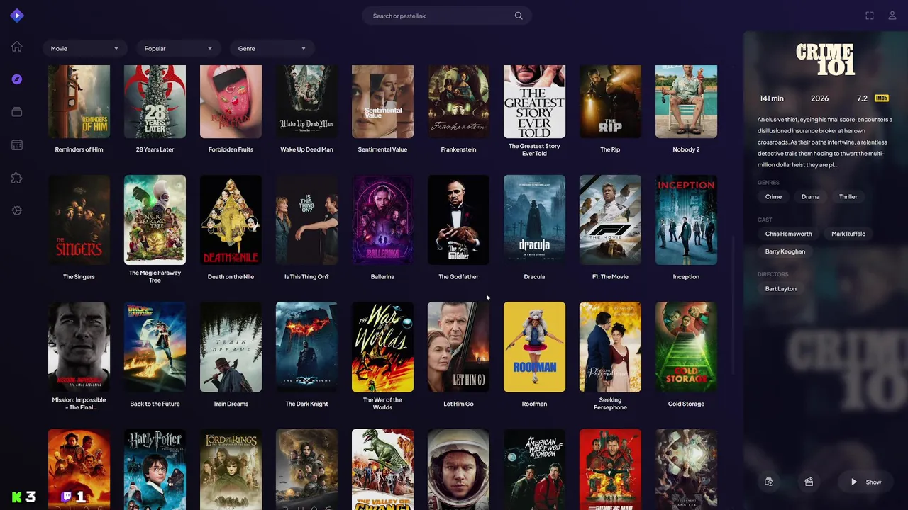Click the Crime 101 title logo
The width and height of the screenshot is (908, 510).
tap(825, 60)
